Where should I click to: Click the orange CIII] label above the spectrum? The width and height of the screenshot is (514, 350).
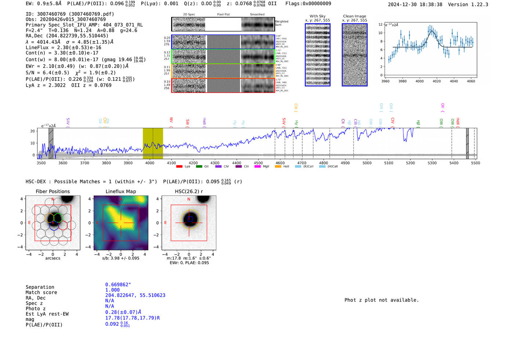[x=296, y=108]
